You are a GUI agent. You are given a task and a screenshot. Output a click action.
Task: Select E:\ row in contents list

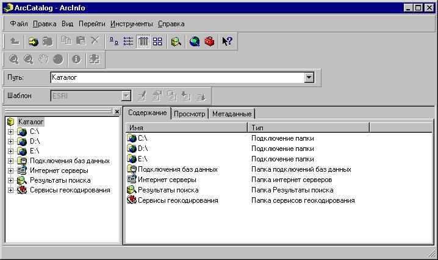(x=143, y=159)
